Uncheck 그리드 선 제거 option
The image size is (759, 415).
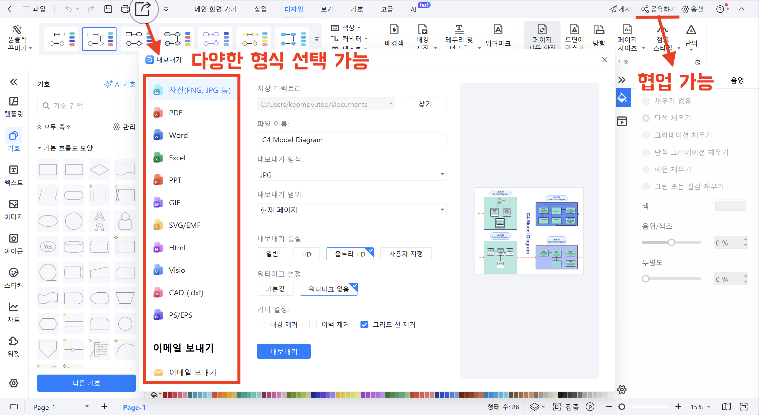[364, 324]
